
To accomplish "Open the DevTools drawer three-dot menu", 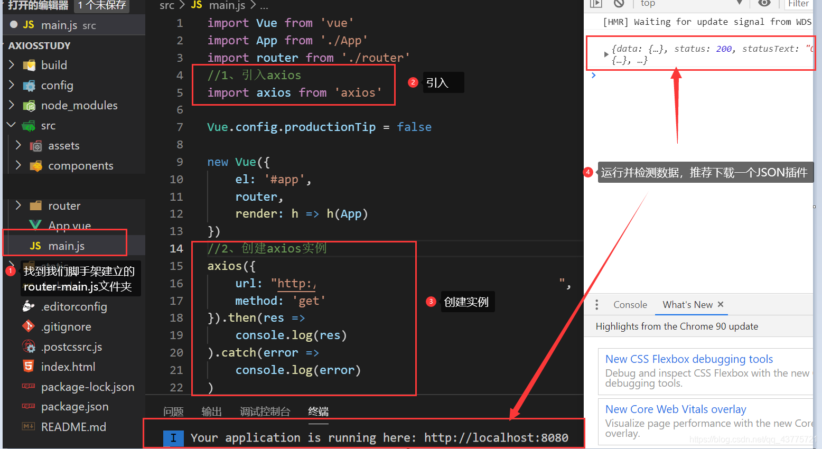I will point(596,305).
